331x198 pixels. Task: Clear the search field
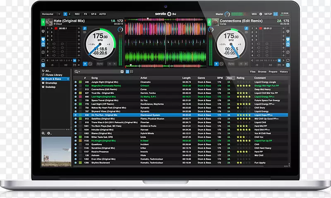(x=122, y=72)
